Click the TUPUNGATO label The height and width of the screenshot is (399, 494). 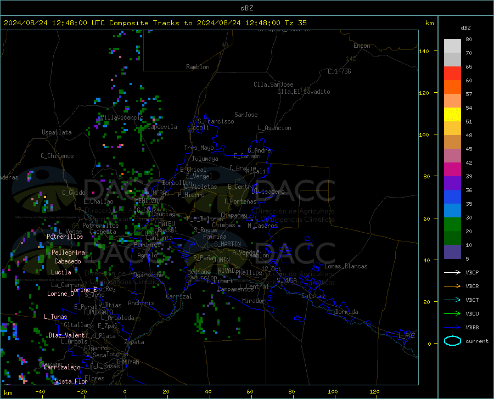(x=98, y=312)
